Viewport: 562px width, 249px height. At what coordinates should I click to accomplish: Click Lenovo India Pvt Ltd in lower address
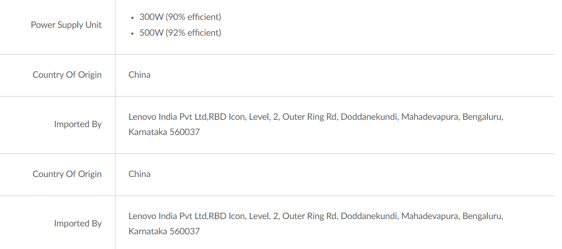(168, 216)
